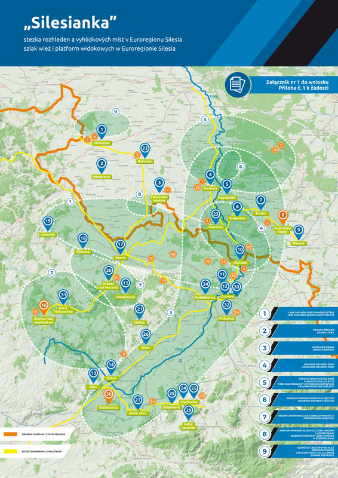Select legend entry 3 Moravská brána
Image resolution: width=338 pixels, height=478 pixels.
click(x=298, y=348)
